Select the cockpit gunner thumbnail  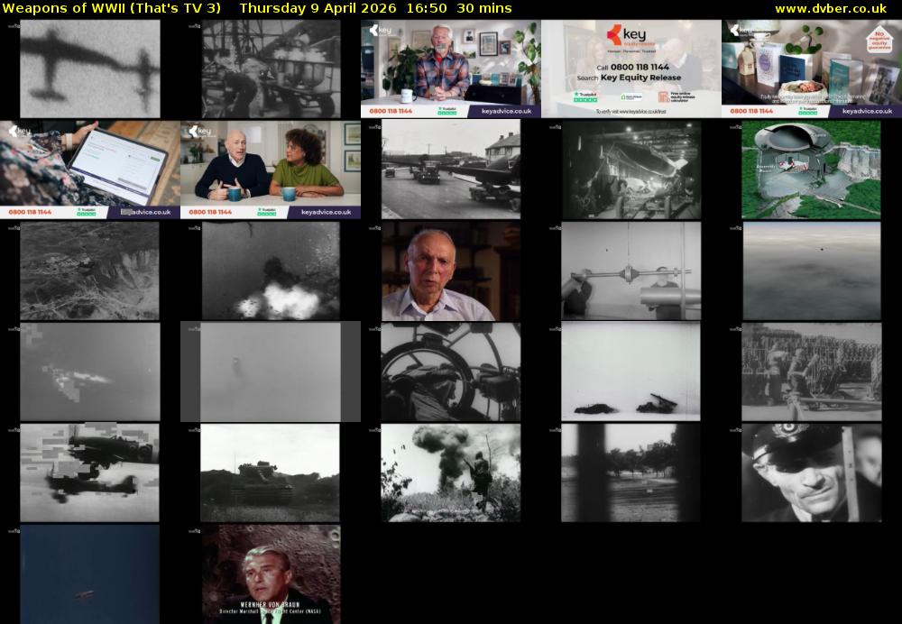pyautogui.click(x=451, y=372)
